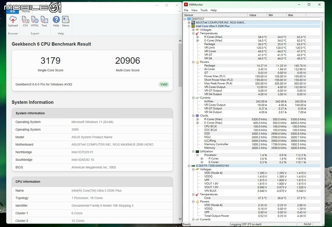This screenshot has width=332, height=227.
Task: Expand the P-Cores (Max) clocks entry
Action: point(197,119)
